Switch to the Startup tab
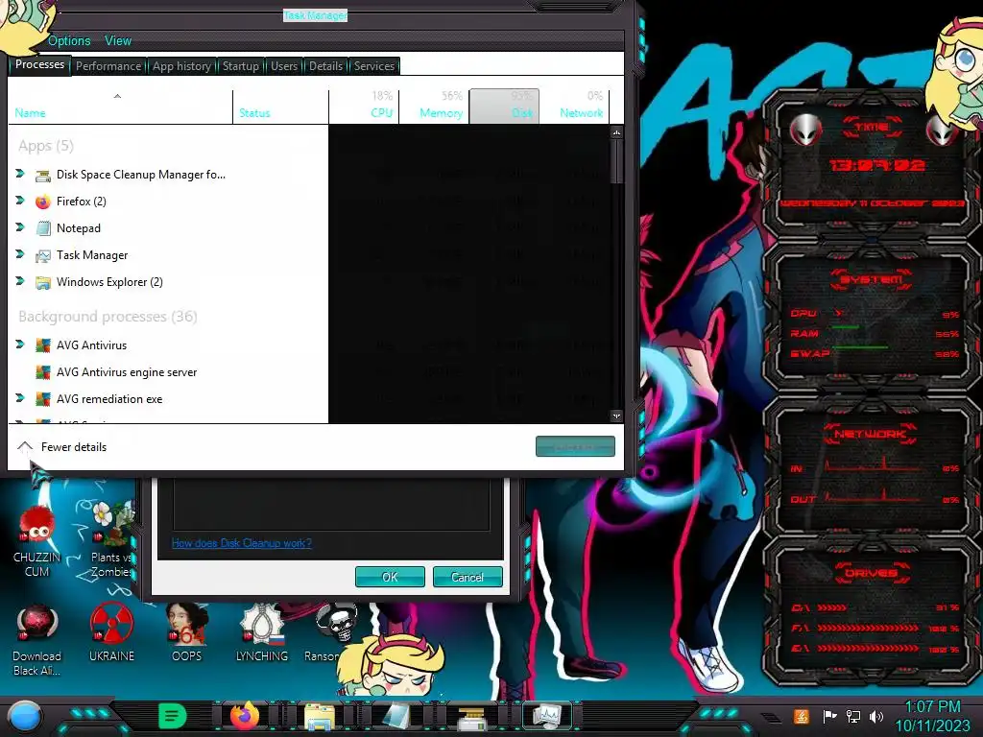Screen dimensions: 983x737 coord(241,66)
